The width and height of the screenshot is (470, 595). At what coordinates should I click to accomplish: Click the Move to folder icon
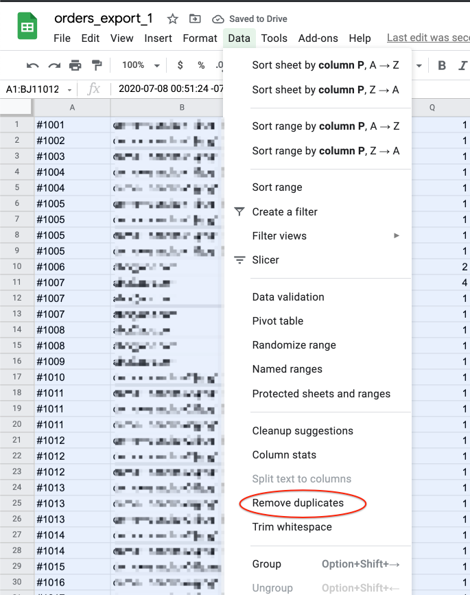click(195, 19)
